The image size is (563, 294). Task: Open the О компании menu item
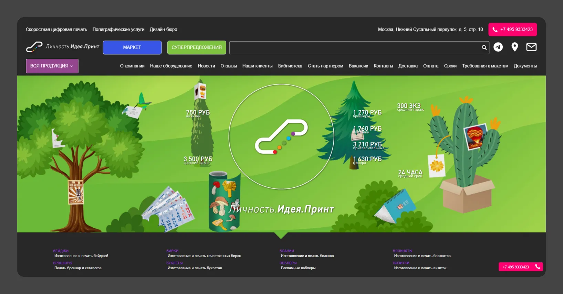click(x=132, y=66)
